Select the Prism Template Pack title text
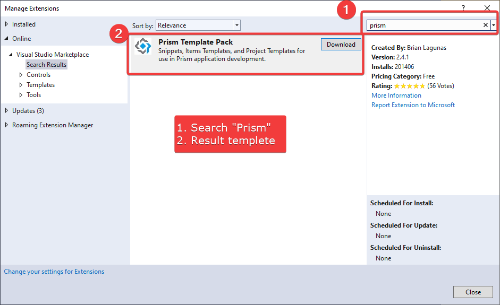Viewport: 500px width, 305px height. [196, 42]
